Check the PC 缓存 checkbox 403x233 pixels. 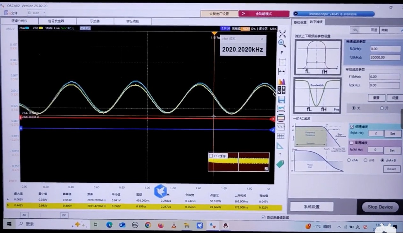coord(211,156)
